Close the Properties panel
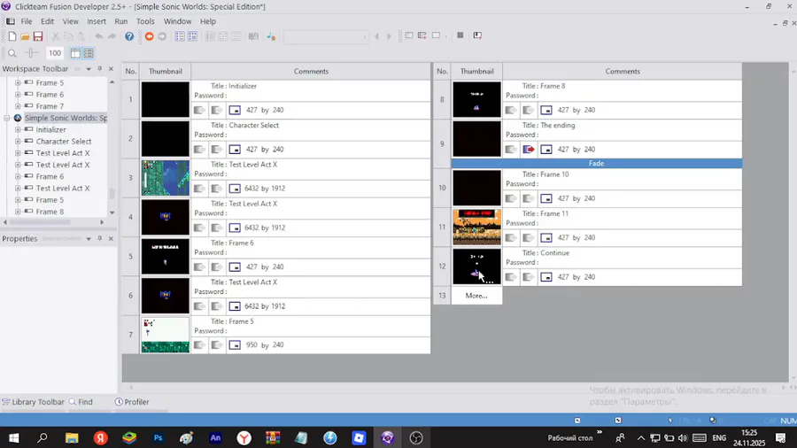Image resolution: width=797 pixels, height=448 pixels. tap(111, 238)
